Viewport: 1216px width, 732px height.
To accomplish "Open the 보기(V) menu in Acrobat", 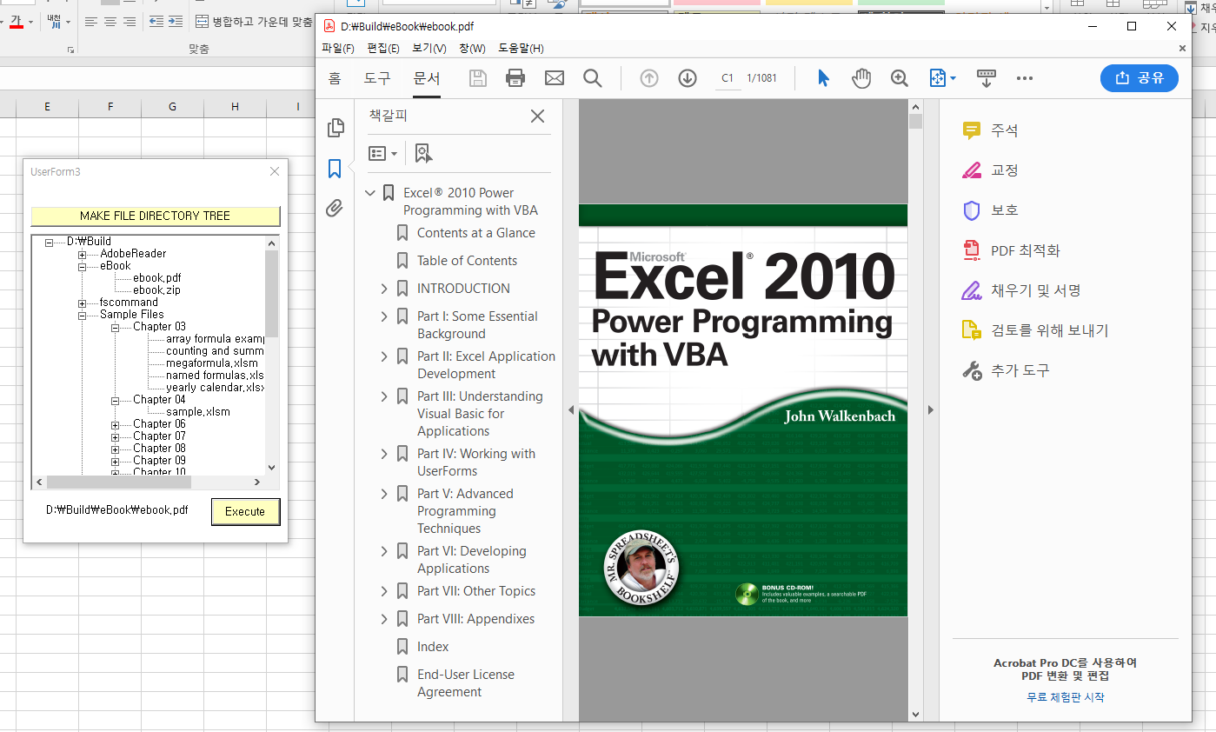I will pyautogui.click(x=429, y=49).
